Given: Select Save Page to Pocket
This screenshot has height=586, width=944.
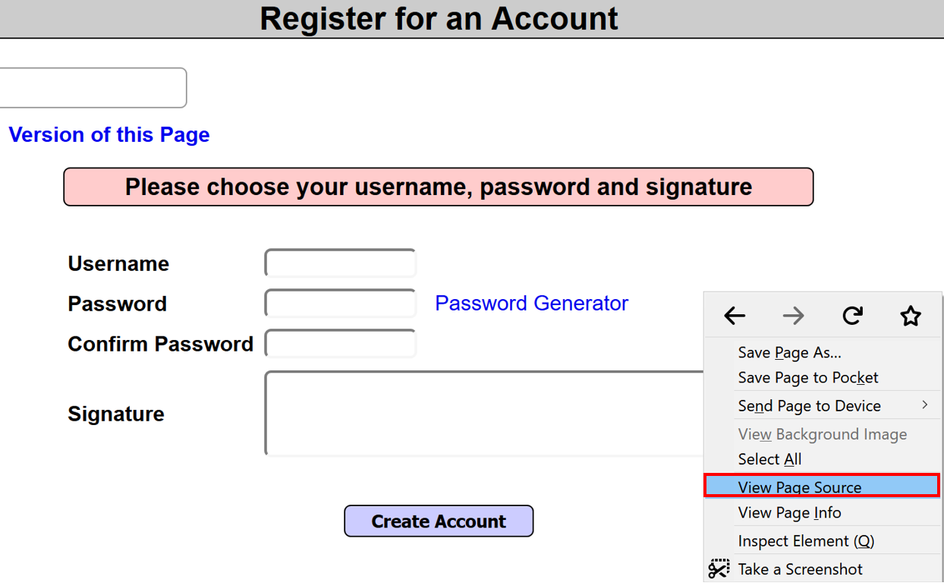Looking at the screenshot, I should click(807, 377).
